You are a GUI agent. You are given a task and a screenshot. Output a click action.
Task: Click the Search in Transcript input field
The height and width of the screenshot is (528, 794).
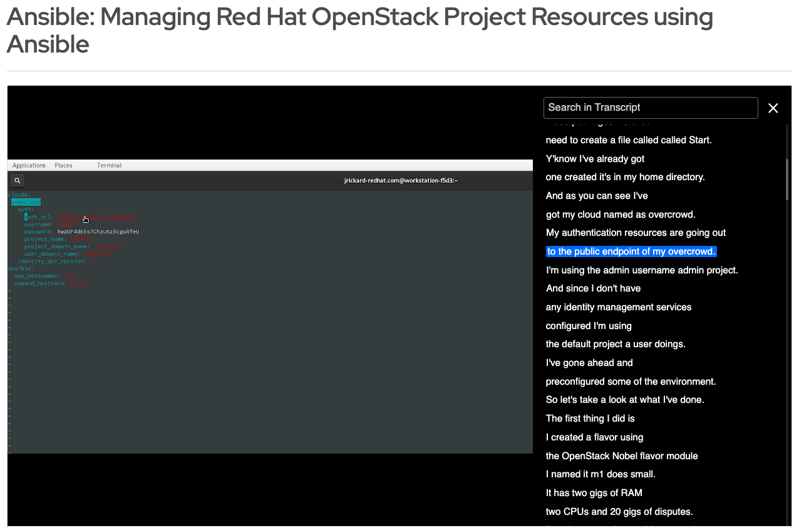coord(651,108)
